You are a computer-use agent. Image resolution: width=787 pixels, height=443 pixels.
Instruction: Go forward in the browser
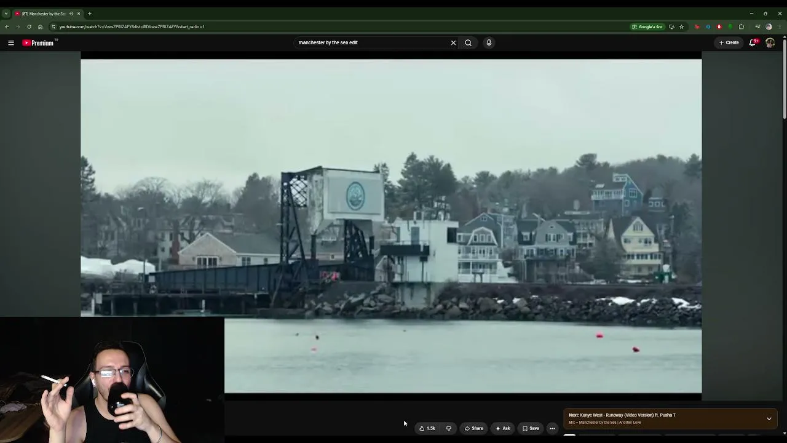[18, 26]
